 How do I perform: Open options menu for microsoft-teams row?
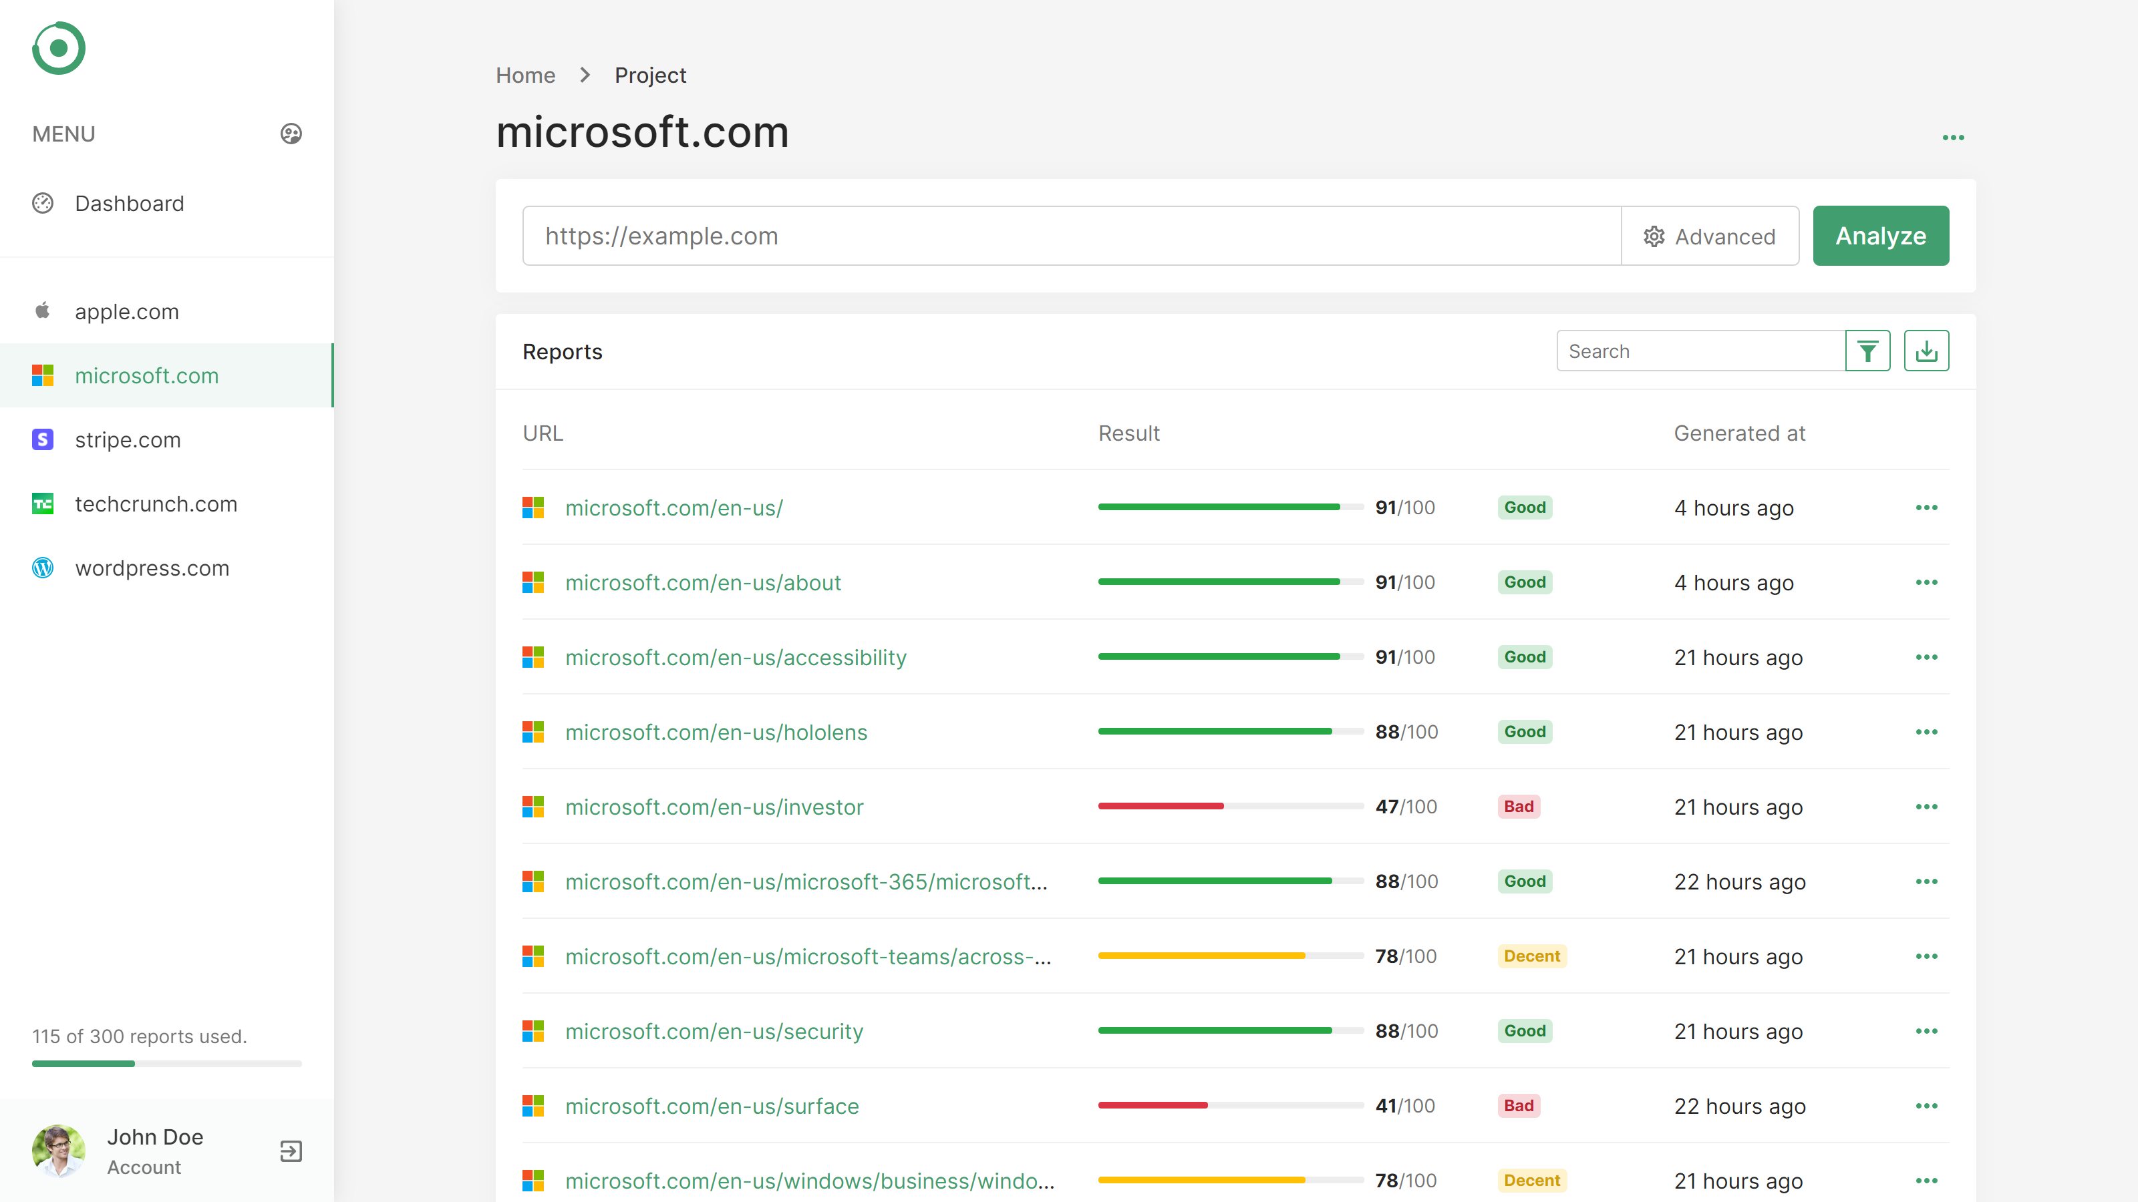[1926, 956]
